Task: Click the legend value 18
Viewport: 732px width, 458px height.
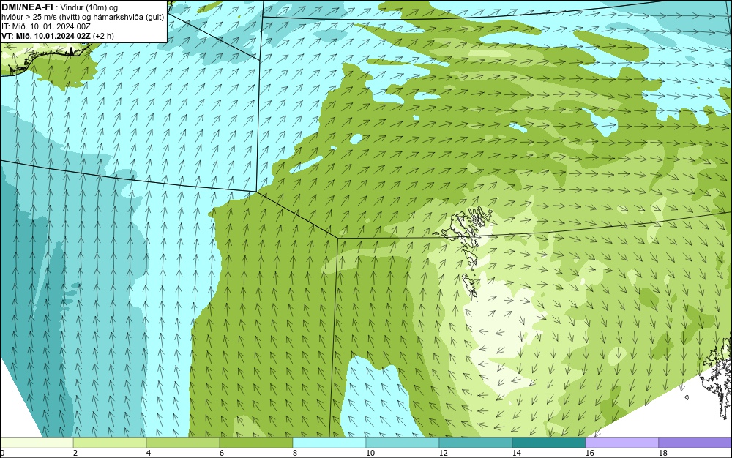Action: [x=662, y=453]
